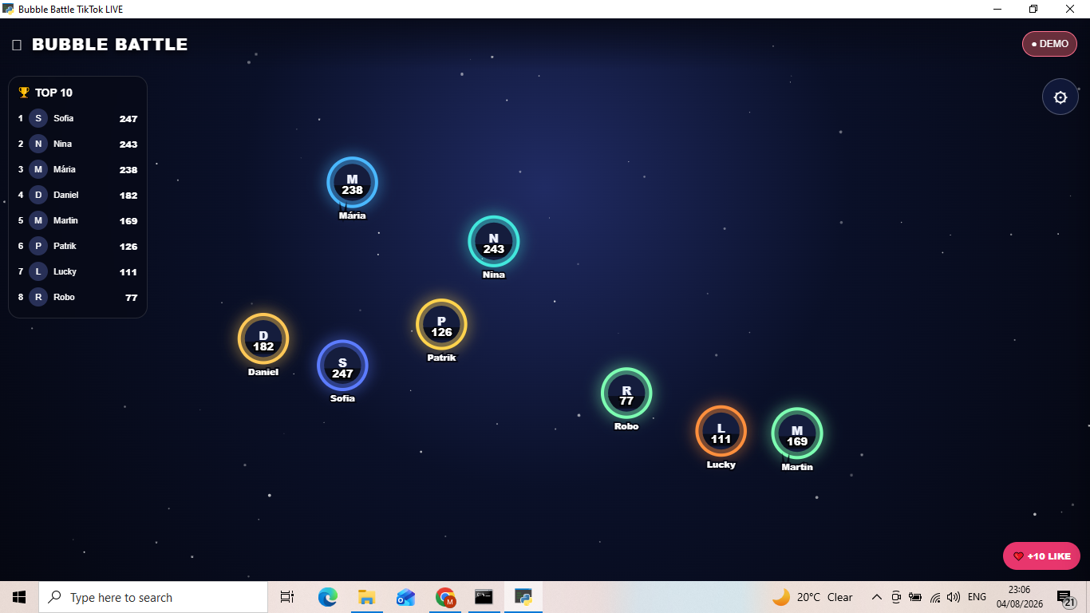Image resolution: width=1090 pixels, height=613 pixels.
Task: Launch Microsoft Edge from the taskbar
Action: pos(328,597)
